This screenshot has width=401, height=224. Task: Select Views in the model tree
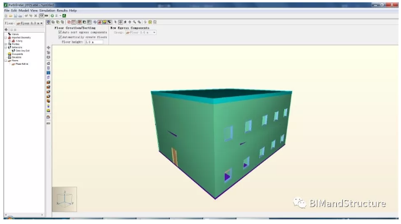point(15,34)
